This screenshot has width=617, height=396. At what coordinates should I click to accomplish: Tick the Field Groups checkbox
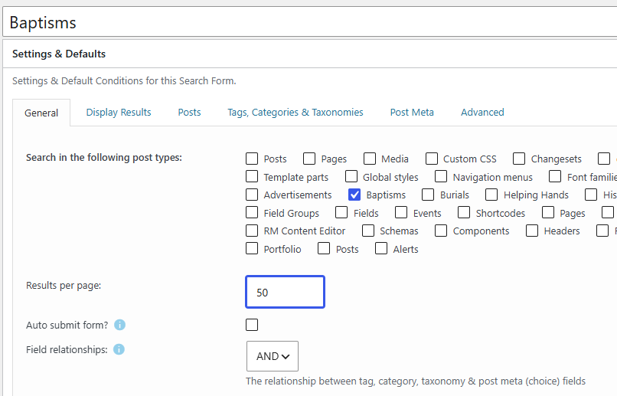(252, 213)
